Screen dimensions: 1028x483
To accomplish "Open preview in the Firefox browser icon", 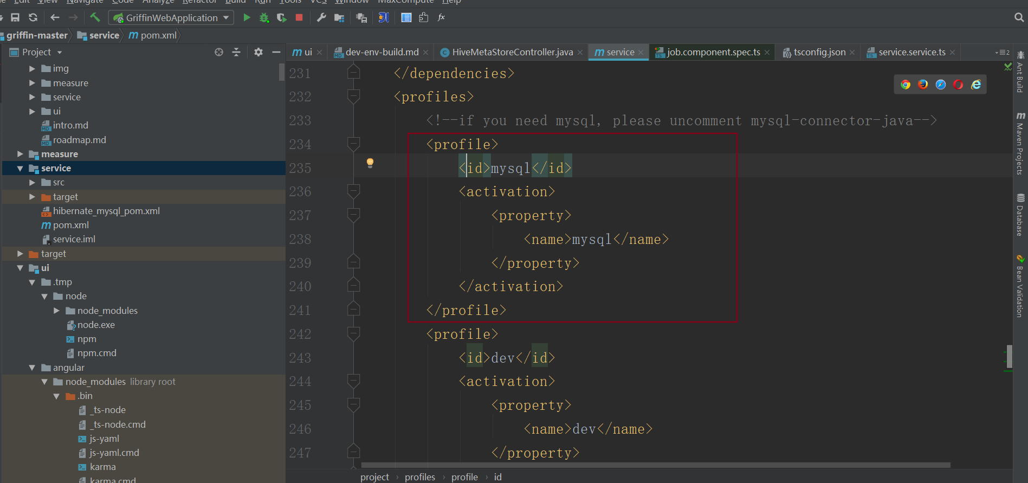I will click(x=923, y=85).
